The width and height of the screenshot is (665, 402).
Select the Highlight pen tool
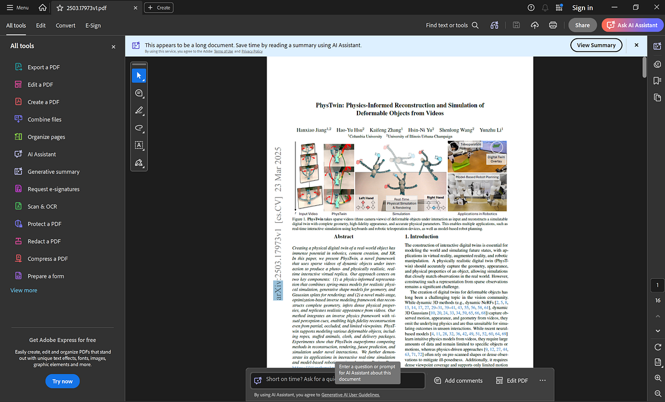click(x=139, y=110)
